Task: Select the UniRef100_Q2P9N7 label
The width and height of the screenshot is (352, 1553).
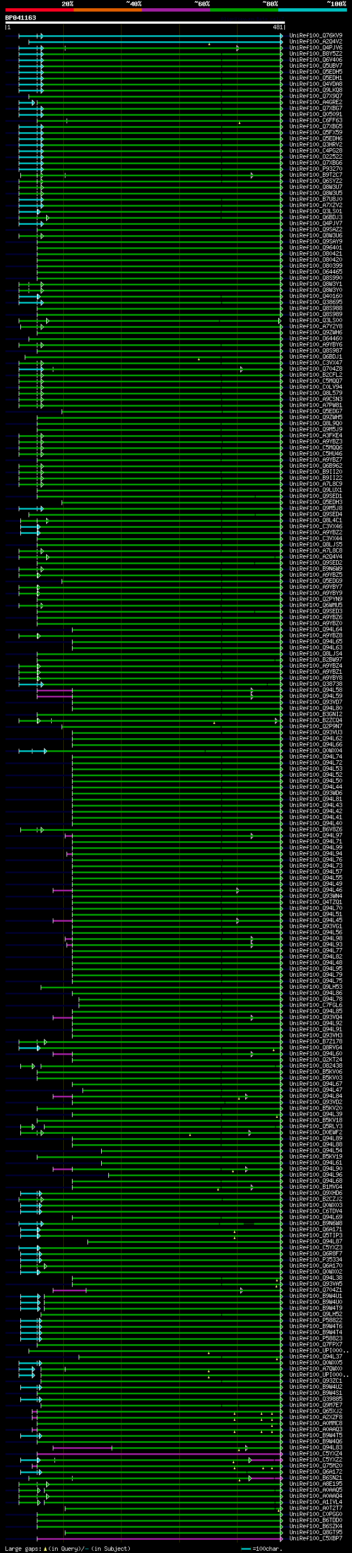Action: 316,727
